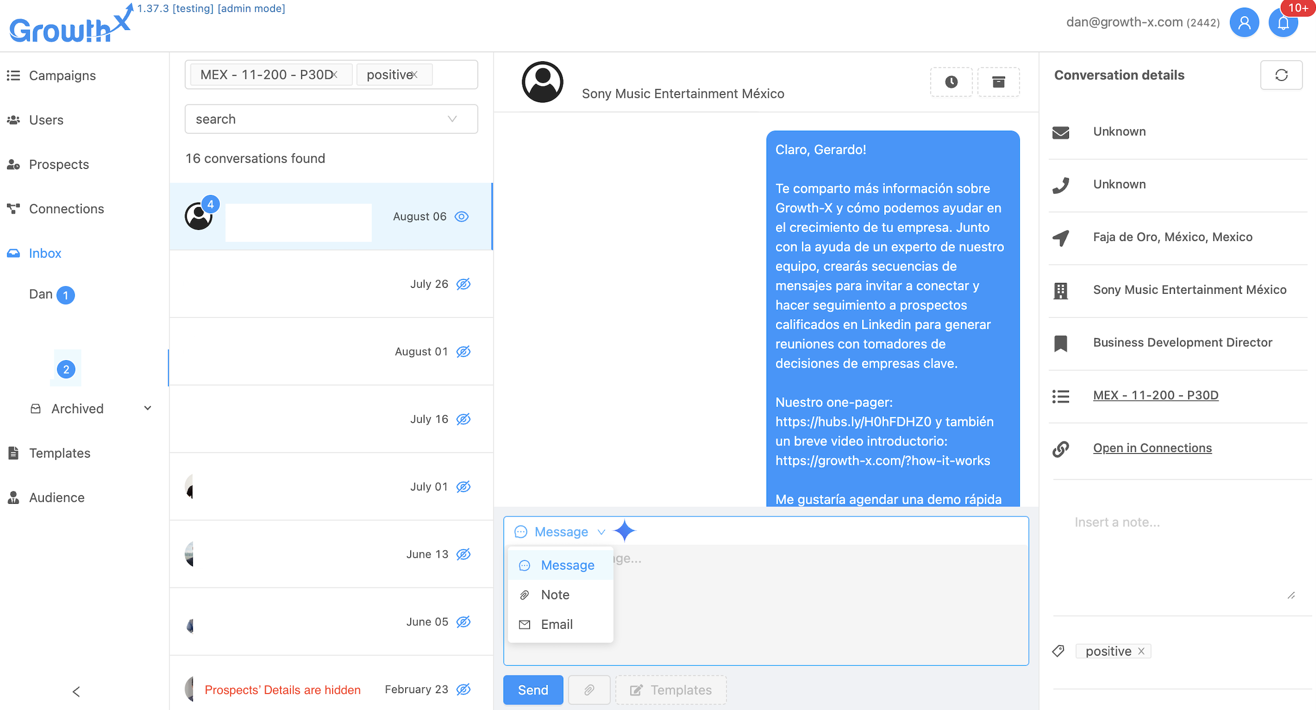
Task: Select Note from the message type menu
Action: tap(555, 595)
